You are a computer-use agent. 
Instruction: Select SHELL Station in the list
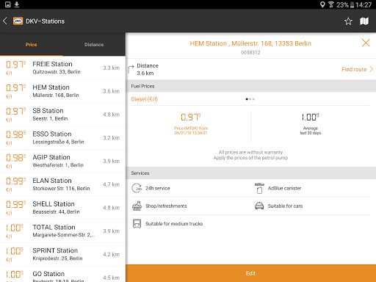click(62, 208)
